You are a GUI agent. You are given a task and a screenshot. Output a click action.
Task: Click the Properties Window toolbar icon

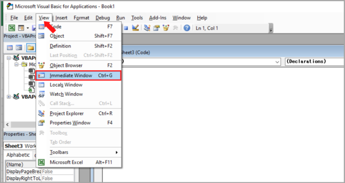[156, 28]
